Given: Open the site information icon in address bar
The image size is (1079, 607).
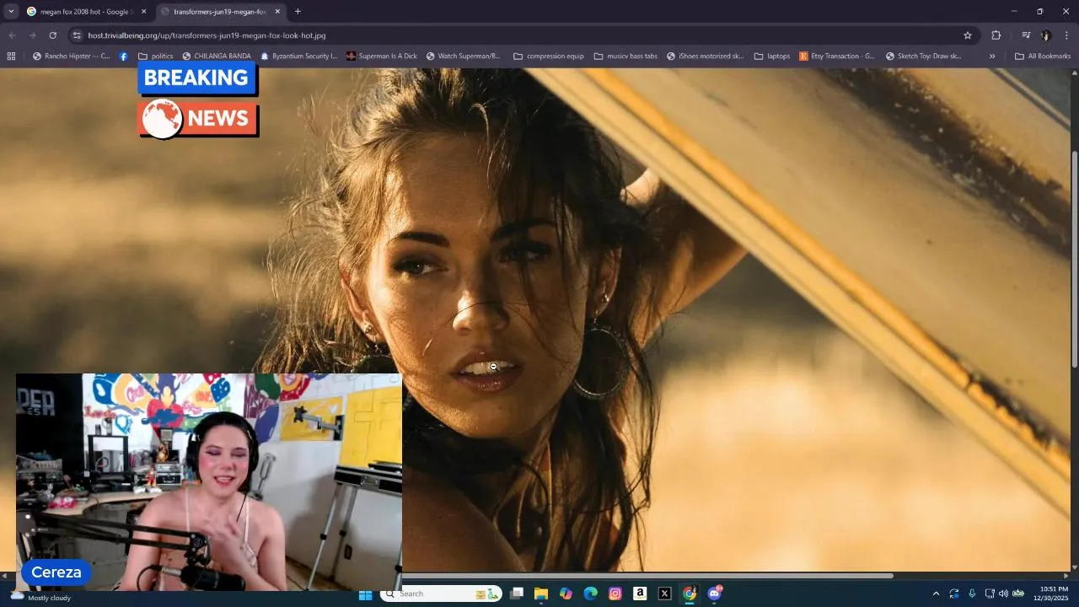Looking at the screenshot, I should [x=77, y=35].
